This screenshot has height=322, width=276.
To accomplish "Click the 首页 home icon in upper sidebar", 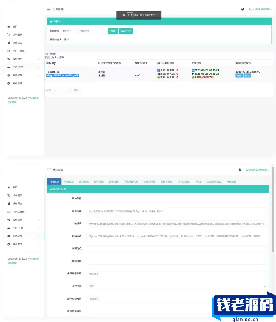I will coord(9,27).
